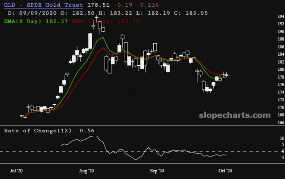Image resolution: width=285 pixels, height=179 pixels.
Task: Click the 10 label on ROC axis
Action: [x=282, y=138]
